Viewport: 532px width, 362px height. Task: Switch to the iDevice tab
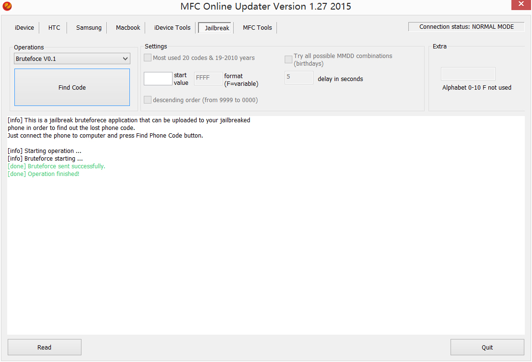(24, 28)
